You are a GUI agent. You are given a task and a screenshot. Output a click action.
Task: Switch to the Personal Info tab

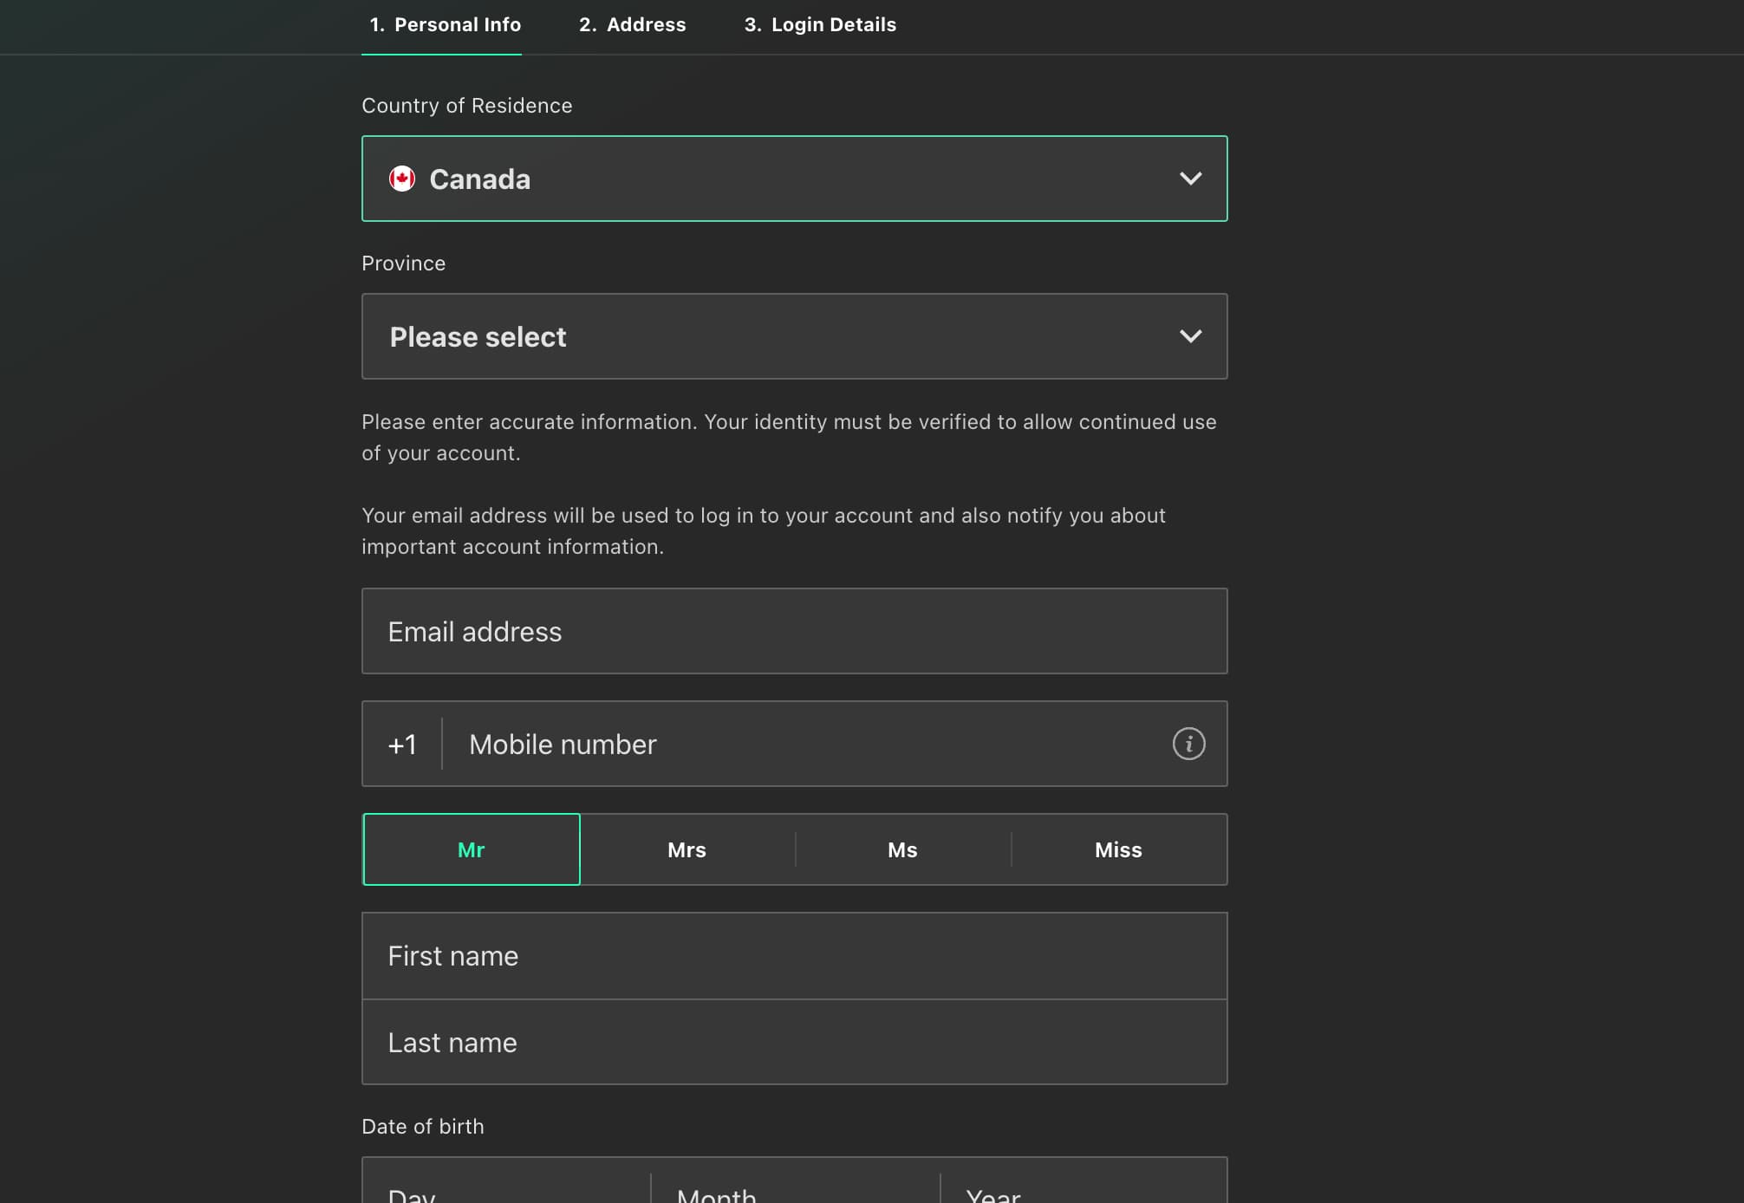coord(445,25)
